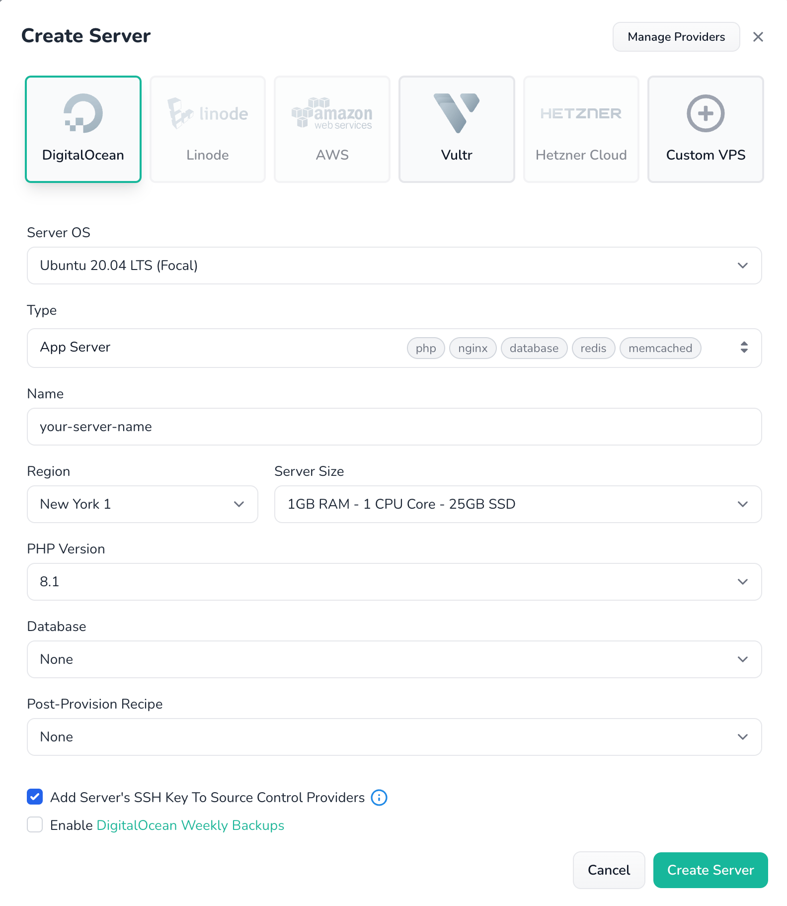Uncheck Add Server's SSH Key checkbox
Screen dimensions: 787x906
pyautogui.click(x=35, y=797)
